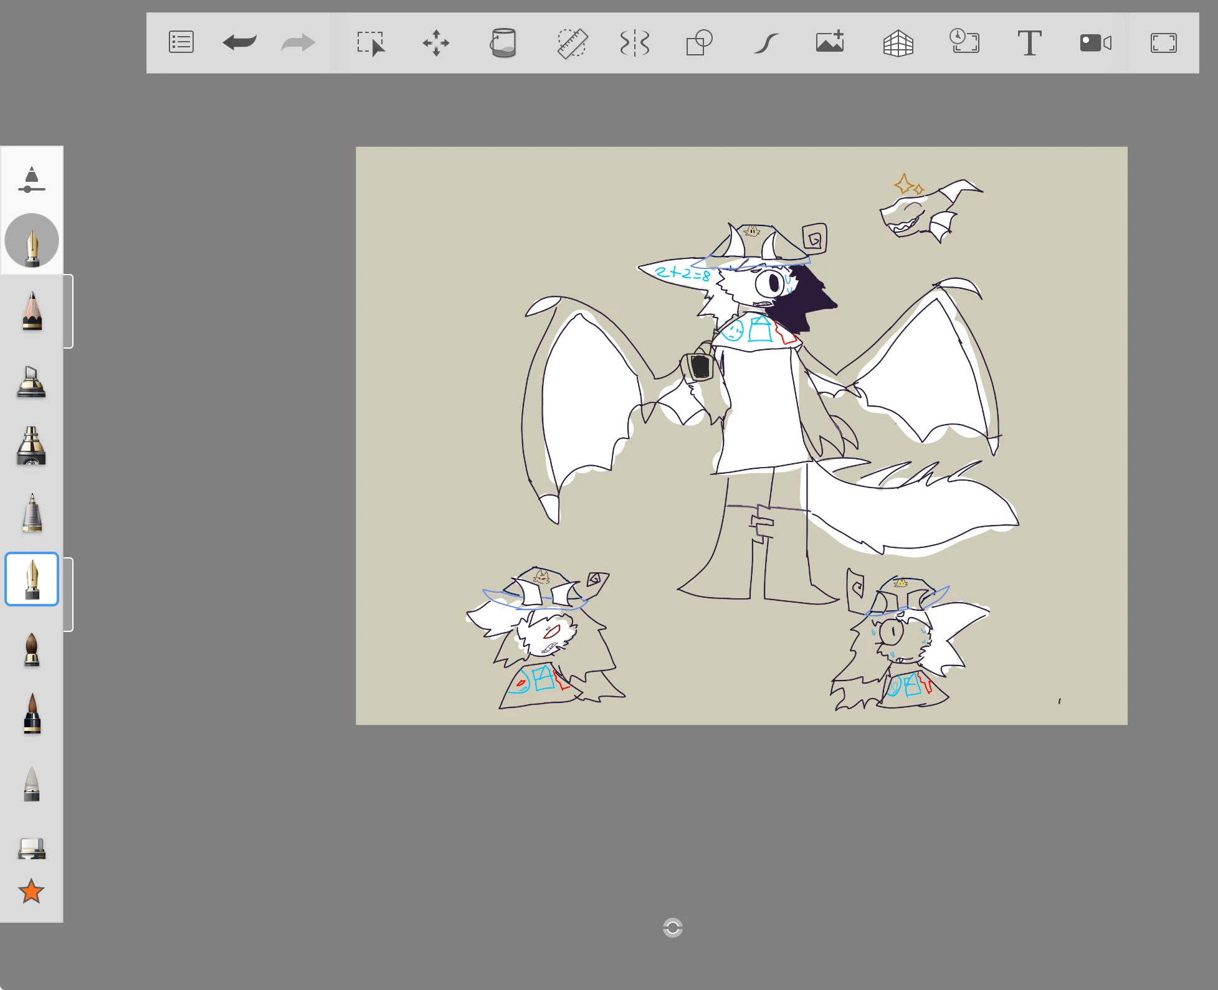The width and height of the screenshot is (1218, 990).
Task: Toggle the Symmetry drawing mode
Action: click(634, 42)
